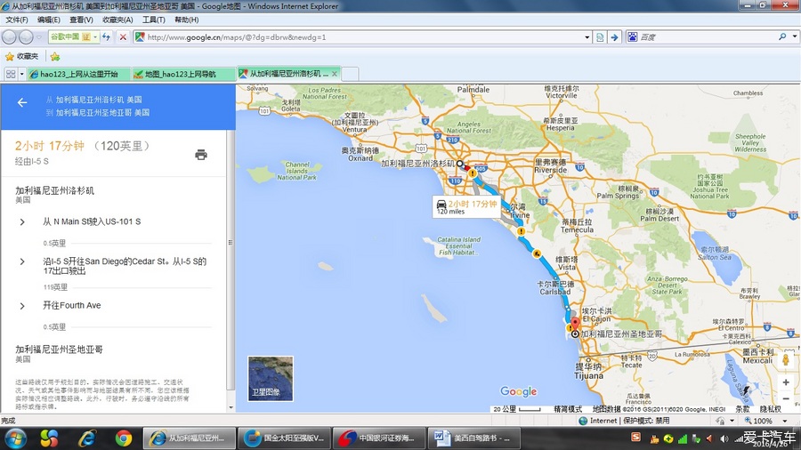The image size is (801, 450).
Task: Click the red X stop loading button
Action: [123, 36]
